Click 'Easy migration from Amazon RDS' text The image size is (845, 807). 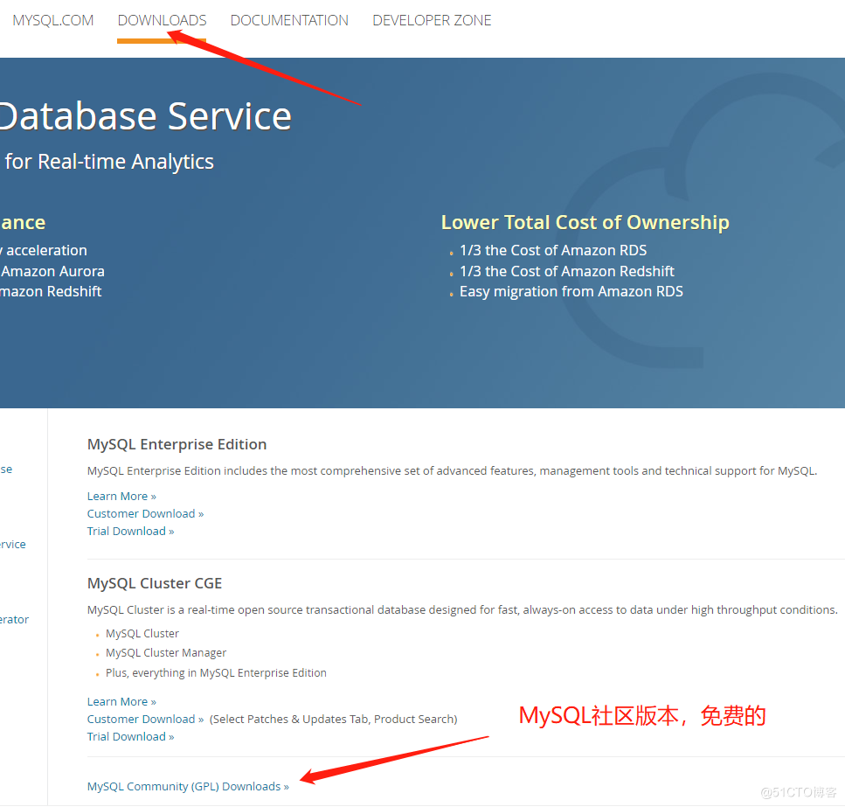[571, 292]
